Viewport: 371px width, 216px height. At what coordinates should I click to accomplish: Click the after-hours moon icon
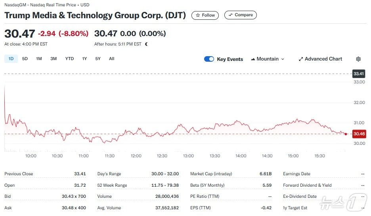(146, 44)
